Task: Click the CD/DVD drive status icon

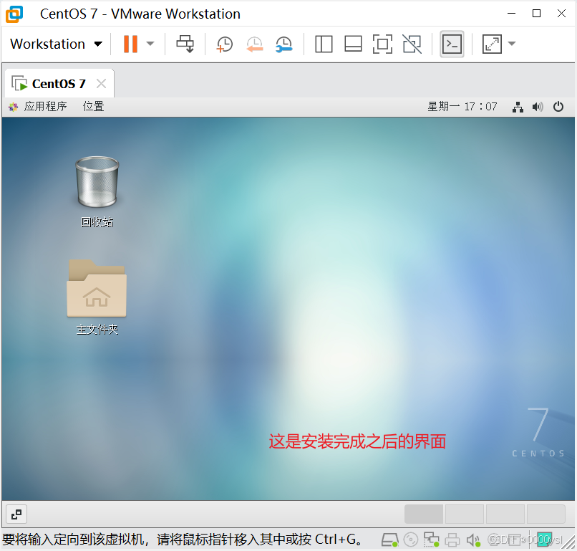Action: [411, 540]
